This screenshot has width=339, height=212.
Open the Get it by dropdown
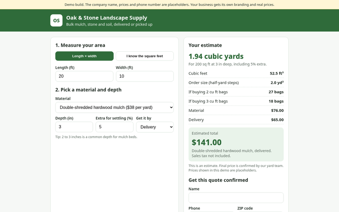tap(155, 127)
